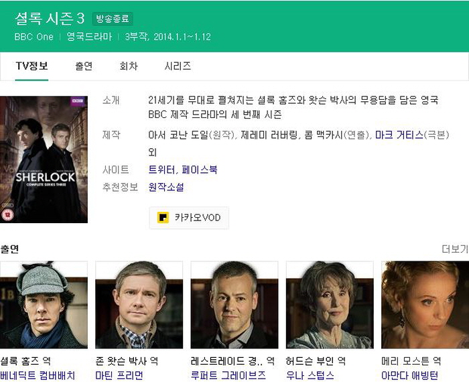This screenshot has height=382, width=469.
Task: Click the Mrs Hudson actress photo
Action: pos(330,305)
